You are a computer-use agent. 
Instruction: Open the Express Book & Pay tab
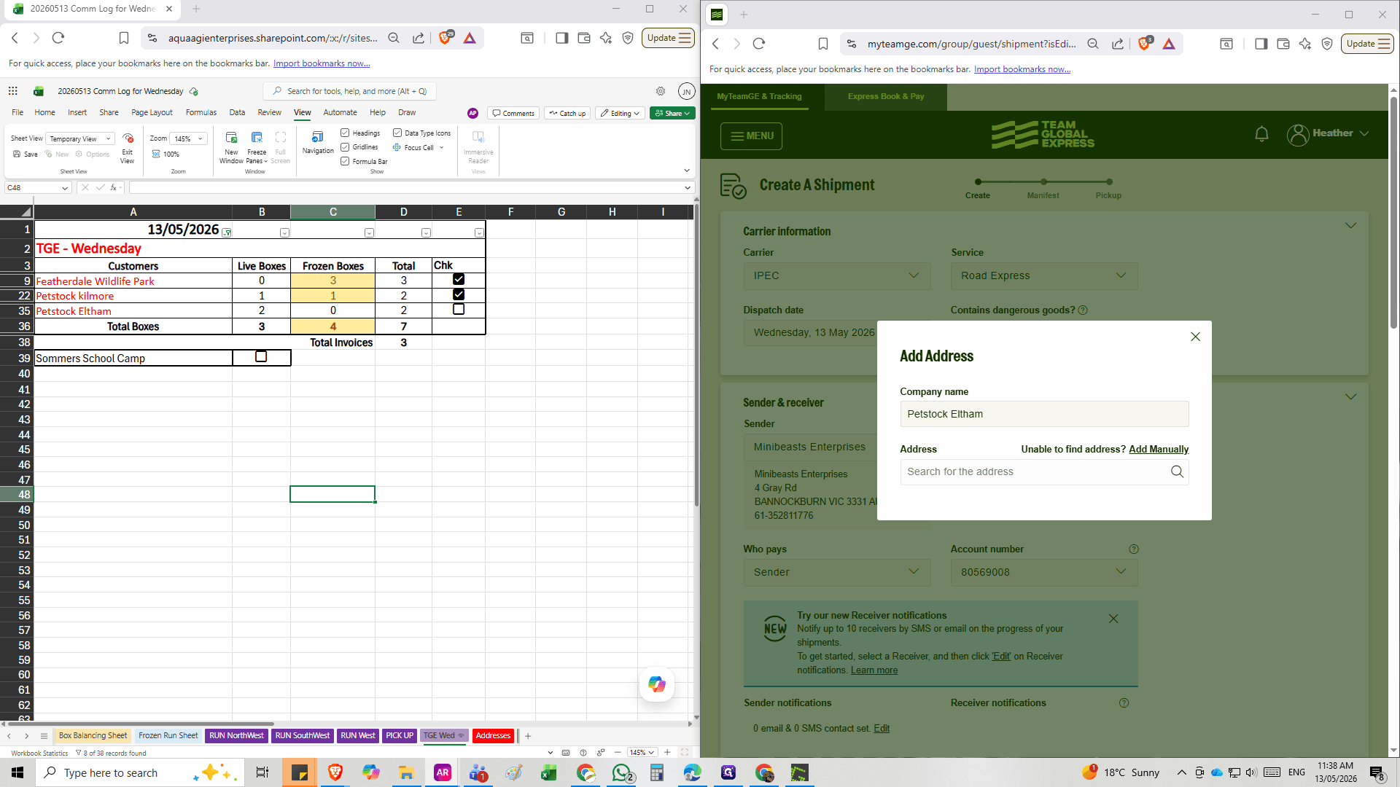(x=885, y=96)
